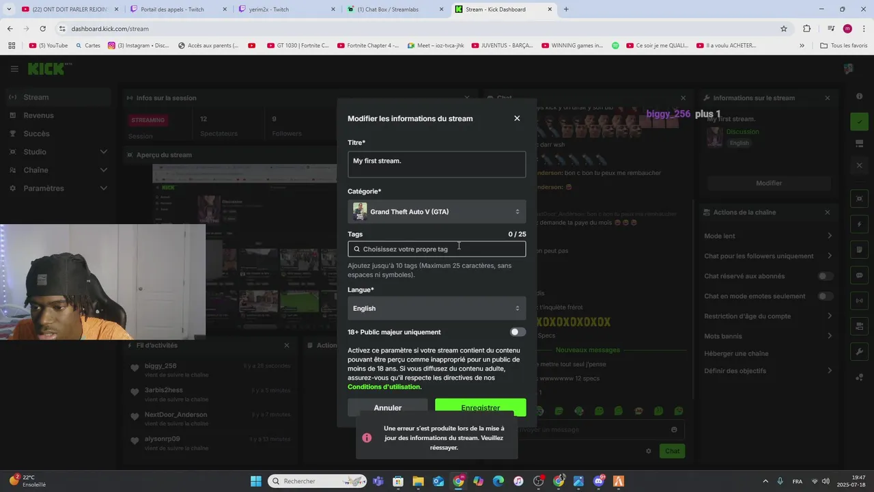
Task: Open the emoji picker in the message box
Action: tap(674, 430)
